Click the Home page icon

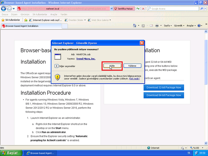[135, 26]
